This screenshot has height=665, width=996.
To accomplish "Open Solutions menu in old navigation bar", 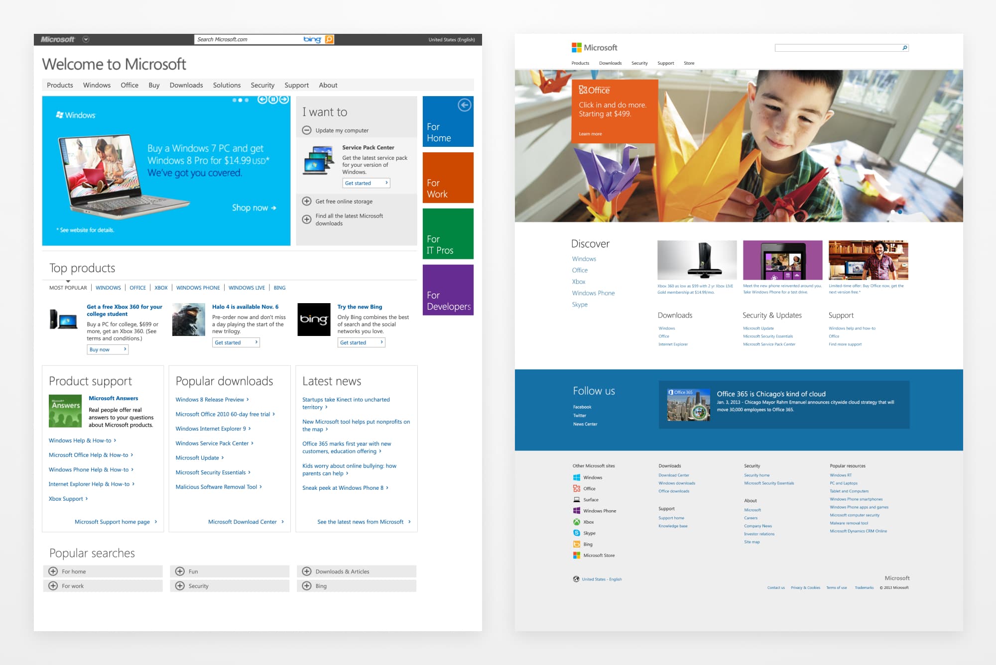I will [x=227, y=85].
